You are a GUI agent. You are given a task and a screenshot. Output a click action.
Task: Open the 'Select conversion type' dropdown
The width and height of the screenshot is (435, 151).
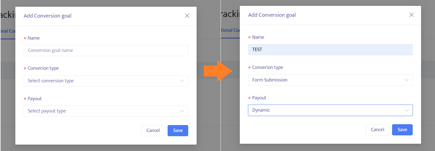pos(106,81)
